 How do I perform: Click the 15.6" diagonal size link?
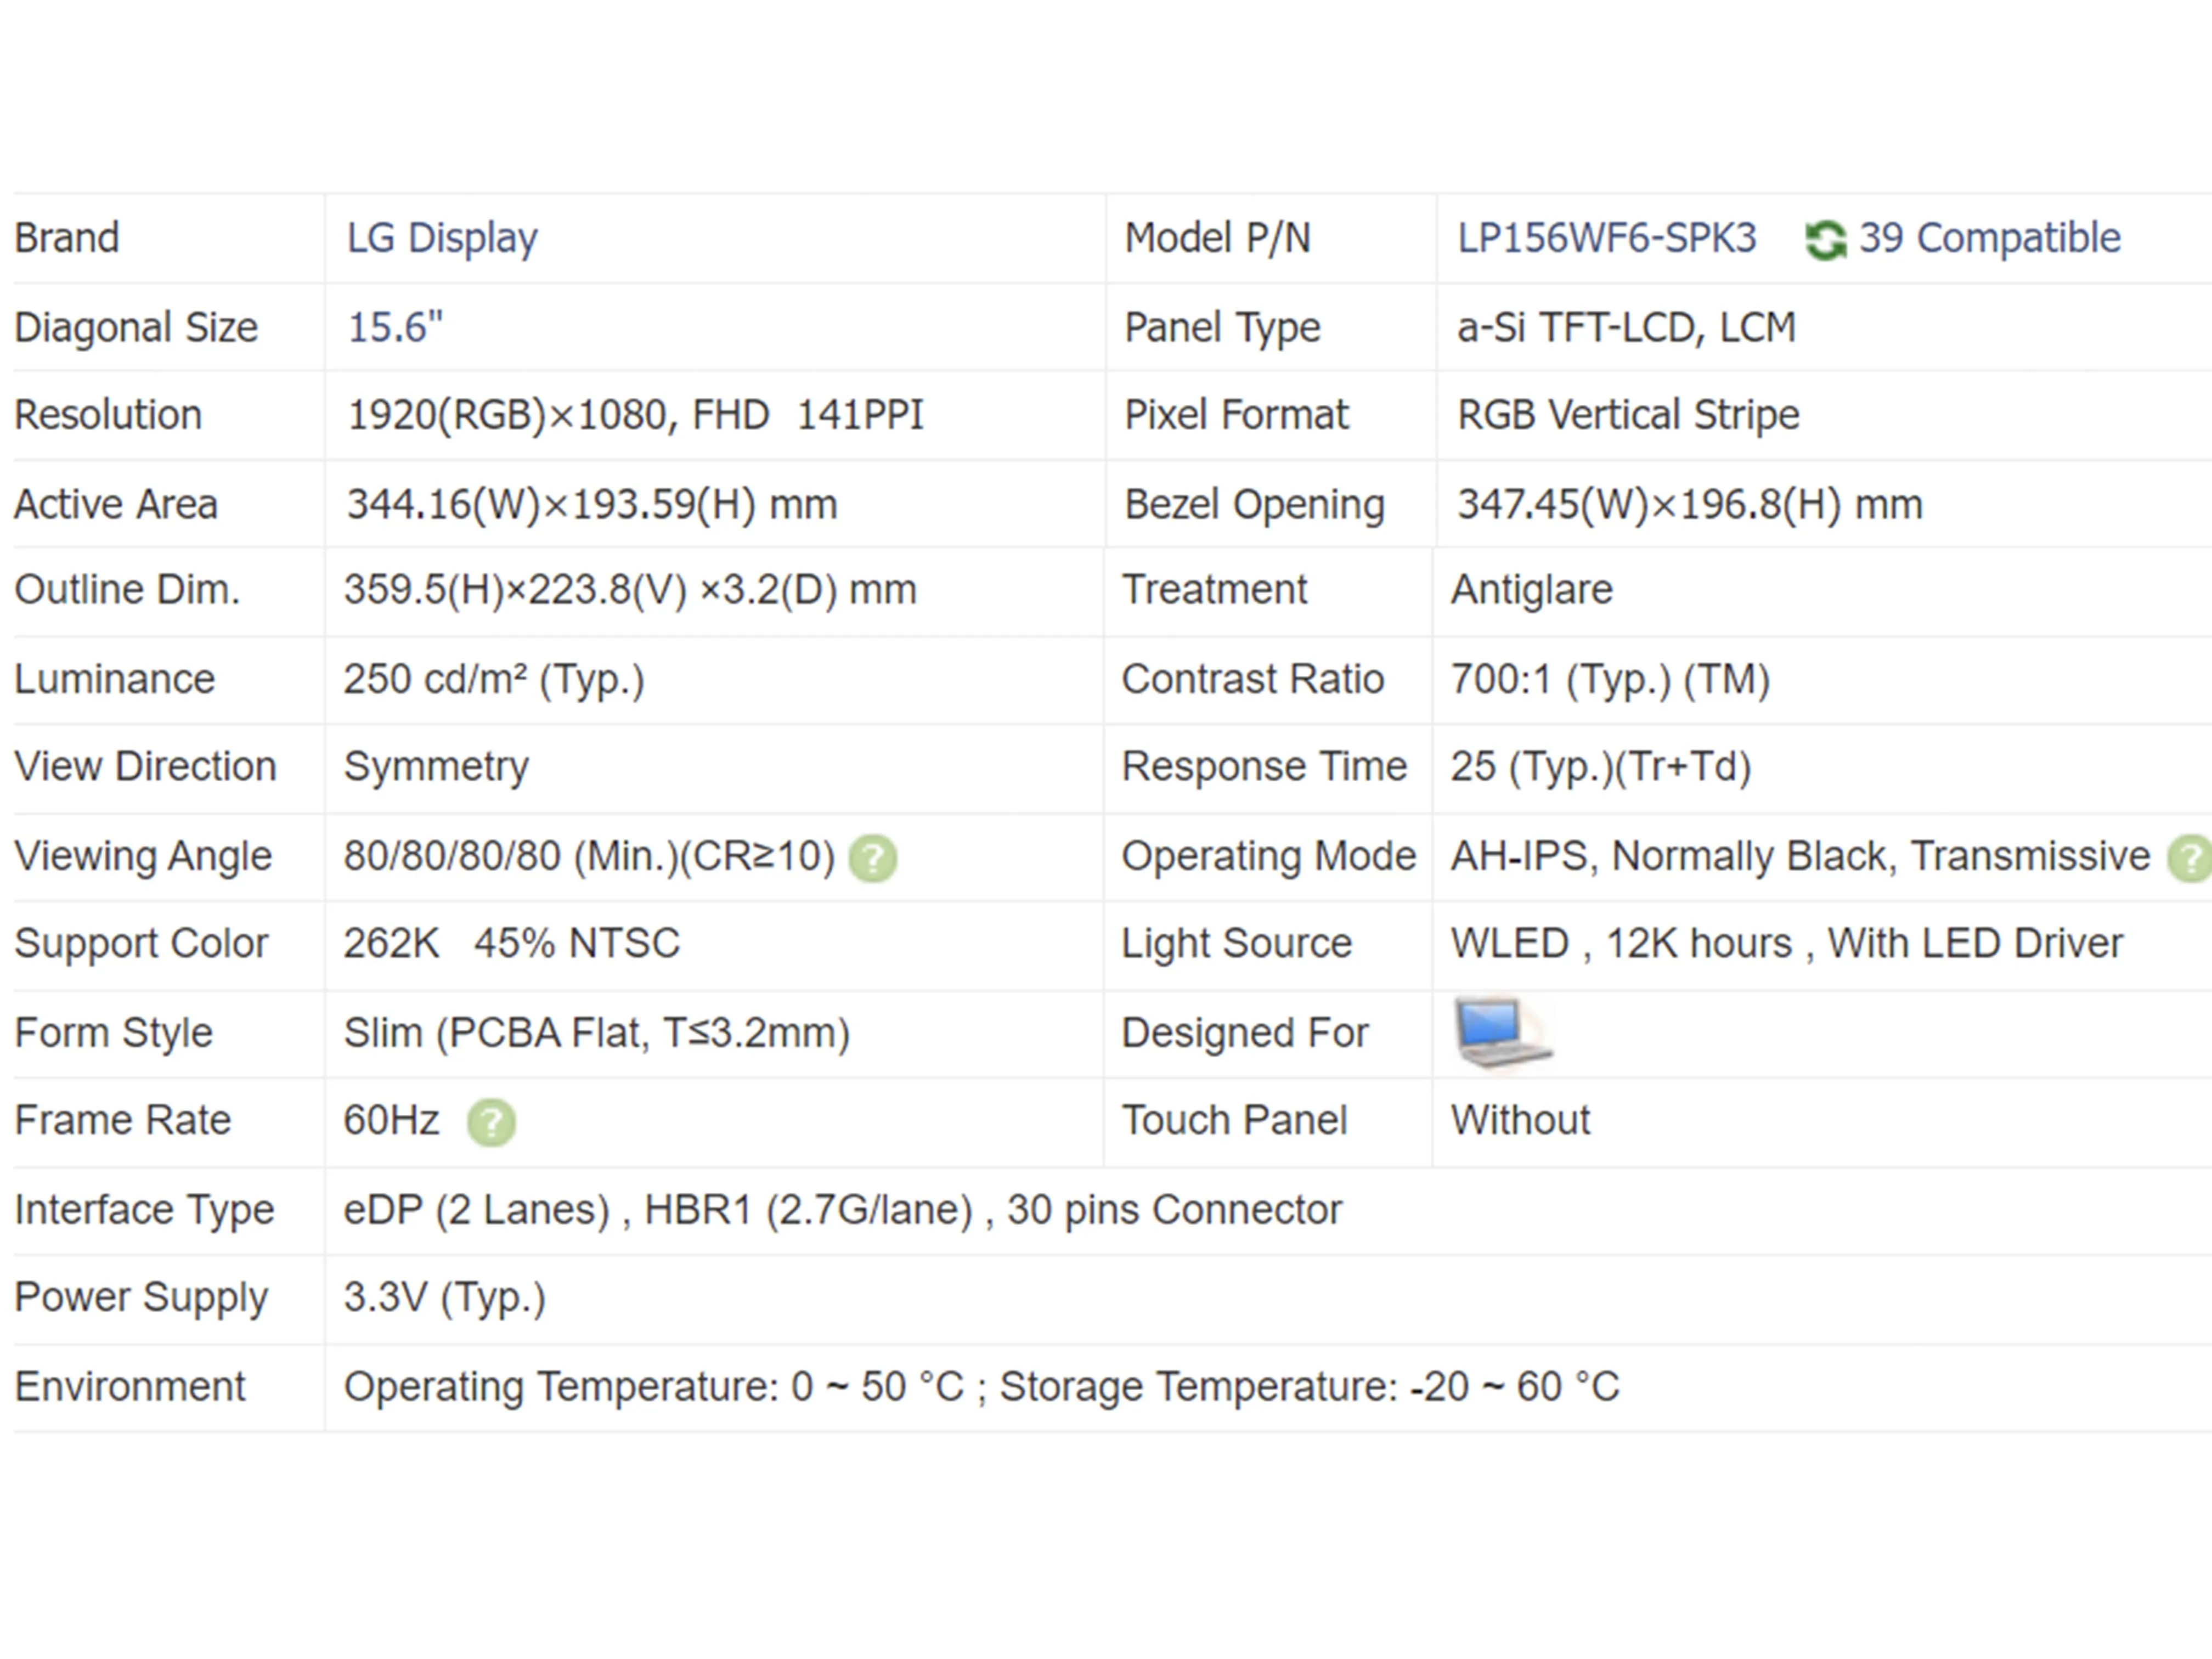point(394,327)
